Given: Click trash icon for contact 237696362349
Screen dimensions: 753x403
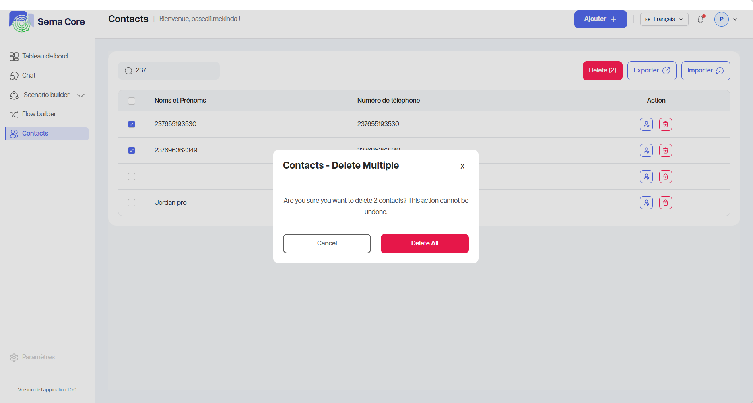Looking at the screenshot, I should [x=665, y=150].
